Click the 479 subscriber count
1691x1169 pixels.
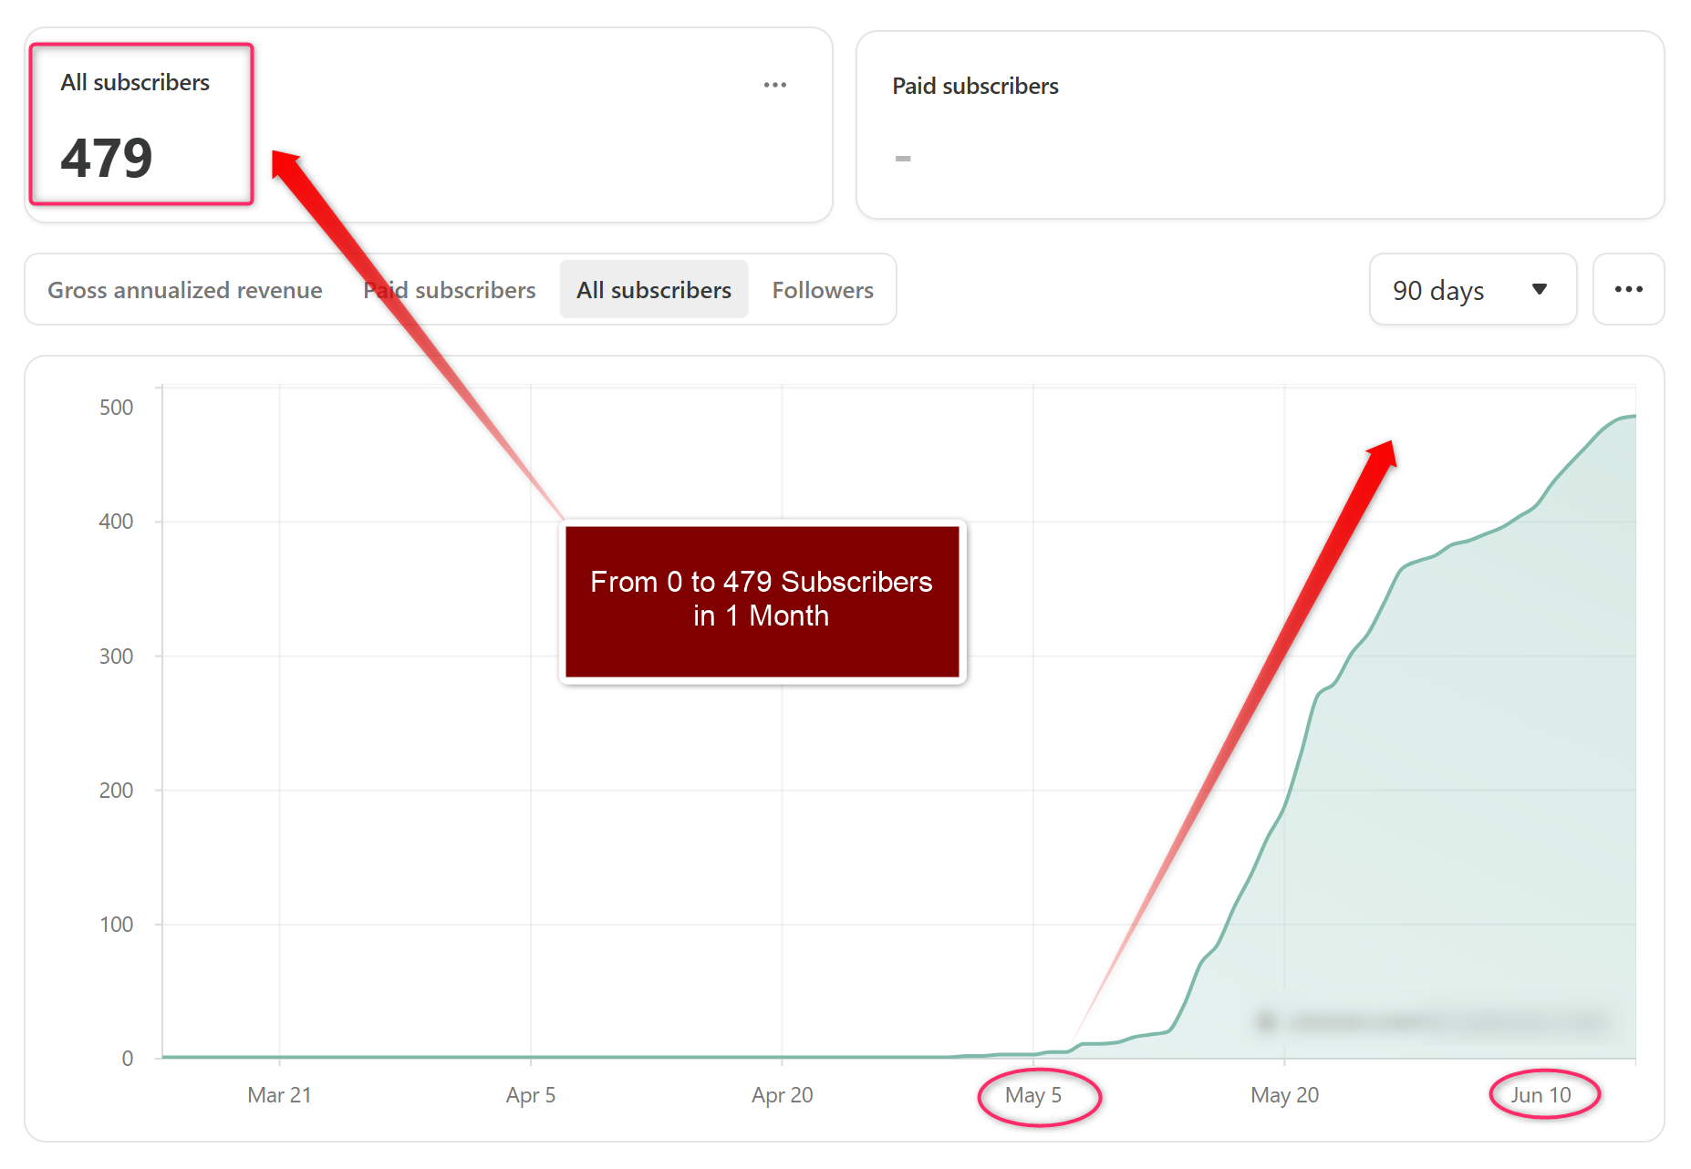107,158
